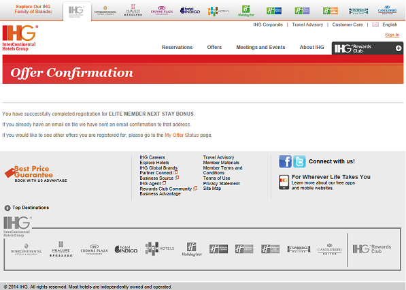The width and height of the screenshot is (406, 290).
Task: Click the mobile phone apps icon
Action: tap(284, 182)
